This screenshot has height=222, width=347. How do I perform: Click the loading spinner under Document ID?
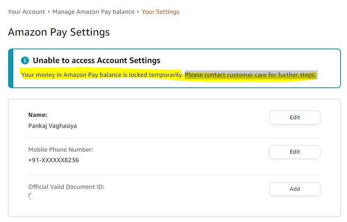click(31, 197)
